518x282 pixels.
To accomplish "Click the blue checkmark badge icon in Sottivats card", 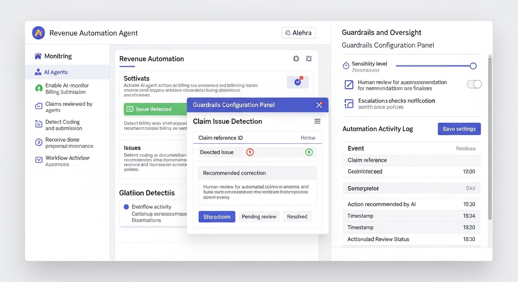I will point(298,82).
